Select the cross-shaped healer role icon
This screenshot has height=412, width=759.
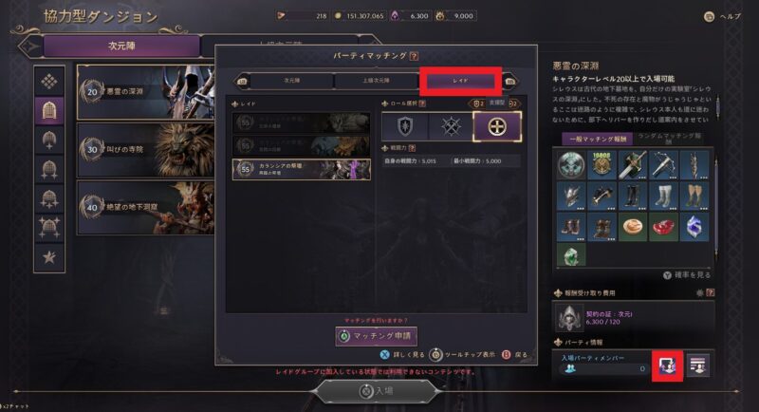[x=497, y=127]
